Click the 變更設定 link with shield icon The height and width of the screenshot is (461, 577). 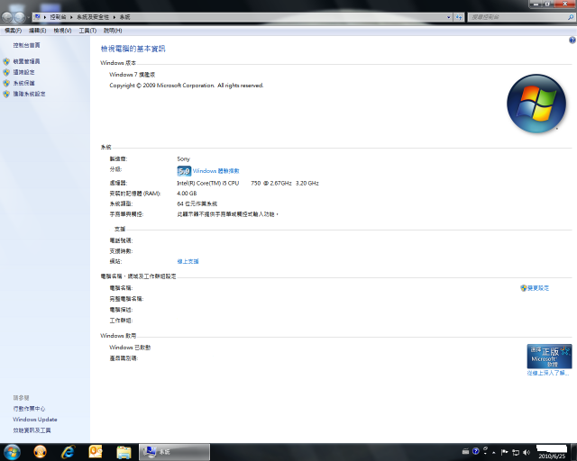pos(535,288)
